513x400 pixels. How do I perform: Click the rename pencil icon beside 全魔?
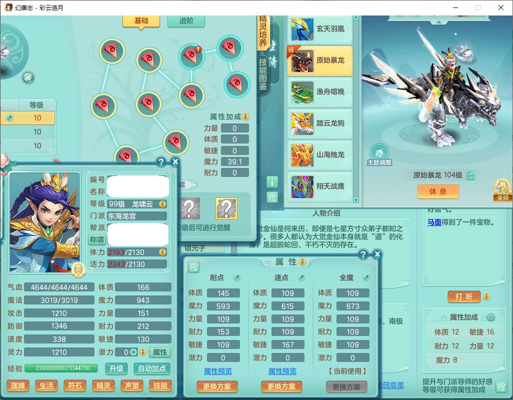coord(366,277)
